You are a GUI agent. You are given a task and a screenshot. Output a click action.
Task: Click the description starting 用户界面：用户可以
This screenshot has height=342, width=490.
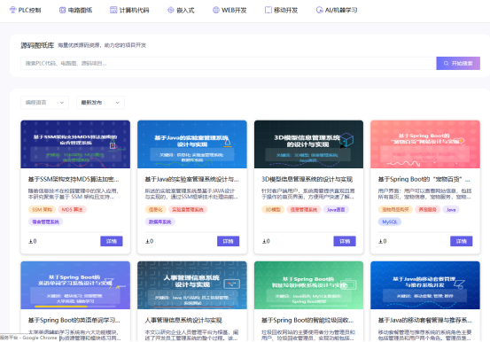point(425,194)
